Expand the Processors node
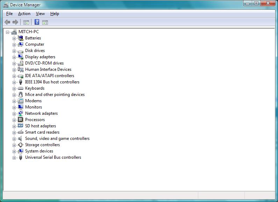This screenshot has width=278, height=202. point(14,120)
